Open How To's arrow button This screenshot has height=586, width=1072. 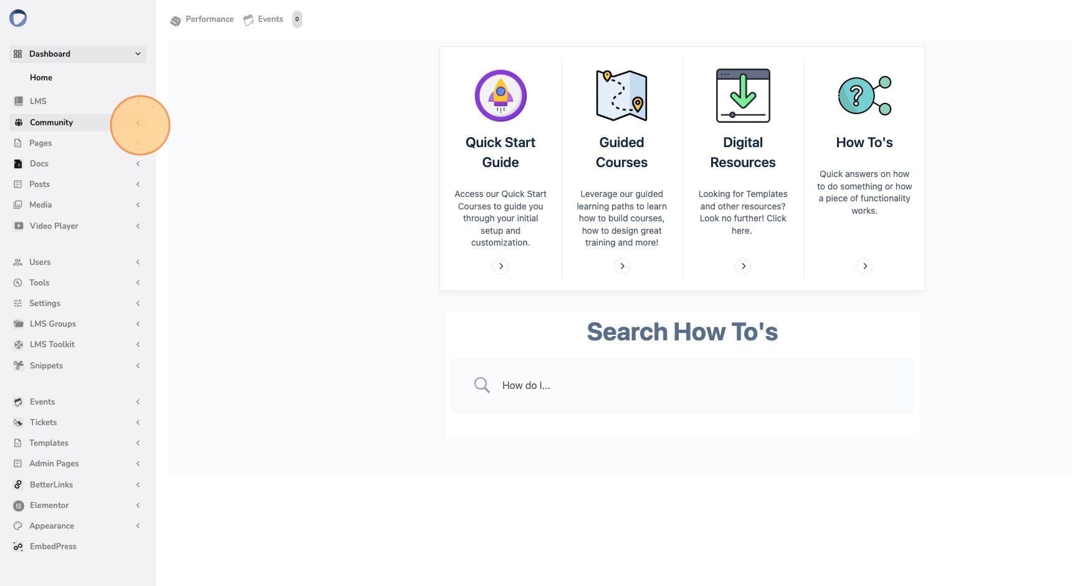pyautogui.click(x=864, y=266)
